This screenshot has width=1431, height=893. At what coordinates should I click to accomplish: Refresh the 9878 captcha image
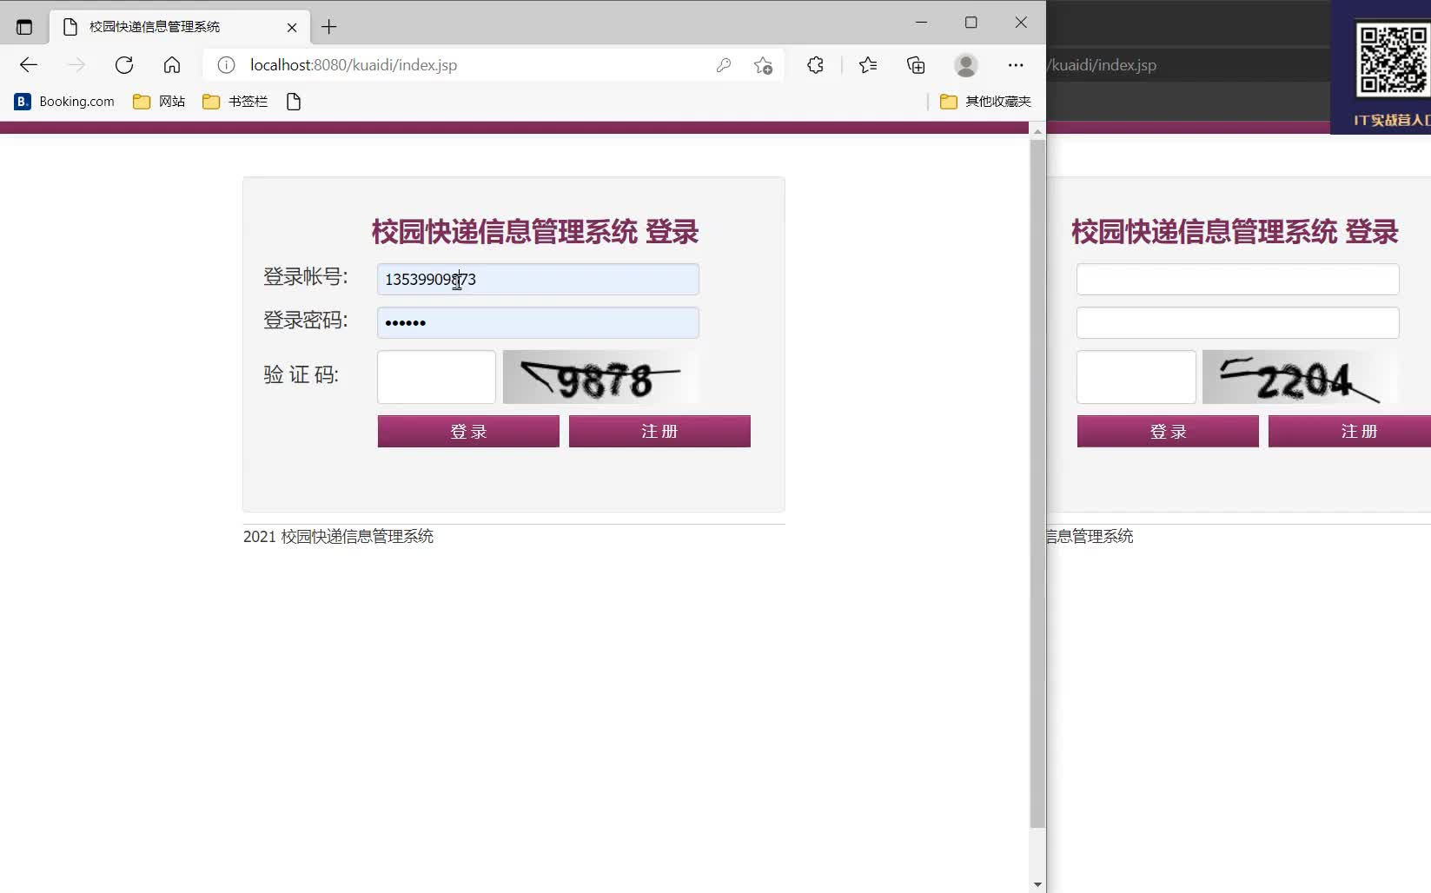[600, 377]
